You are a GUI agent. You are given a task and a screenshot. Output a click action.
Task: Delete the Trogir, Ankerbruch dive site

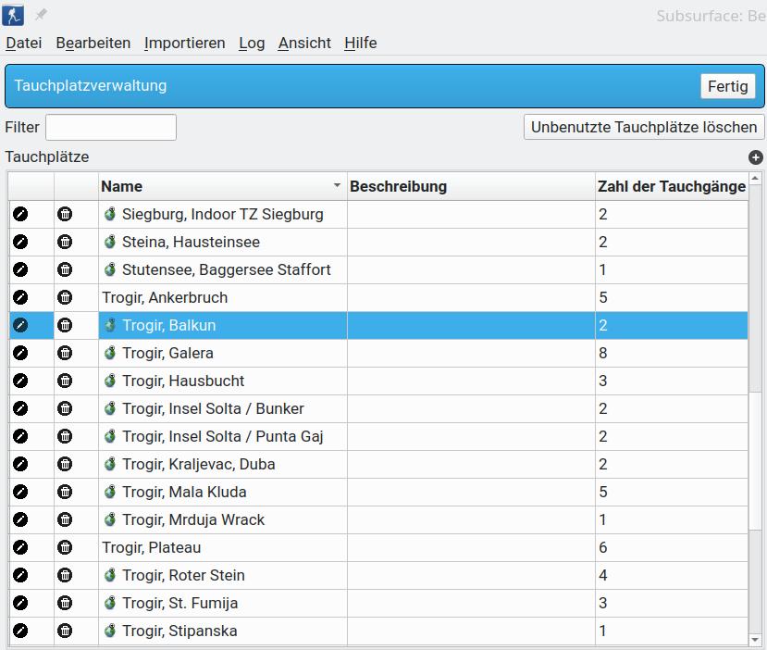pos(65,297)
